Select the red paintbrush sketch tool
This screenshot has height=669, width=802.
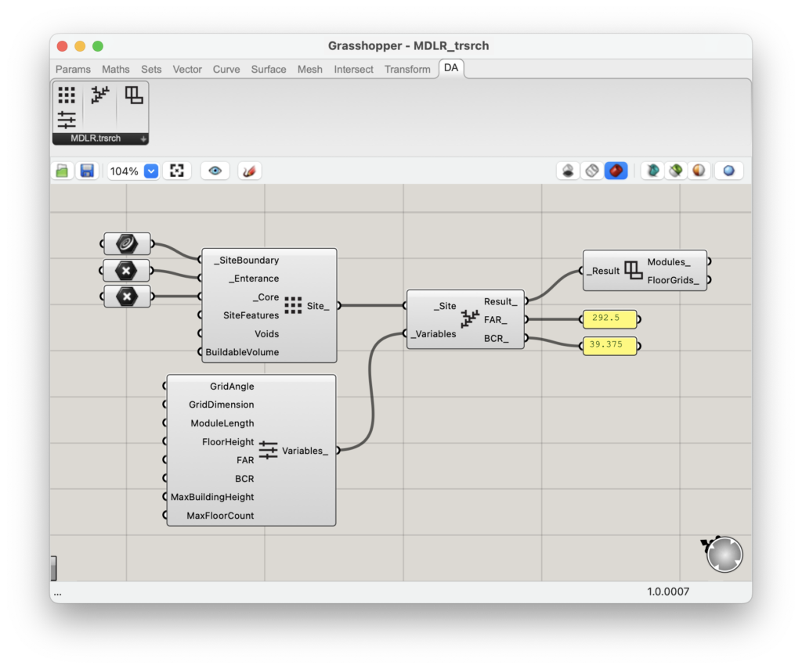click(x=249, y=170)
